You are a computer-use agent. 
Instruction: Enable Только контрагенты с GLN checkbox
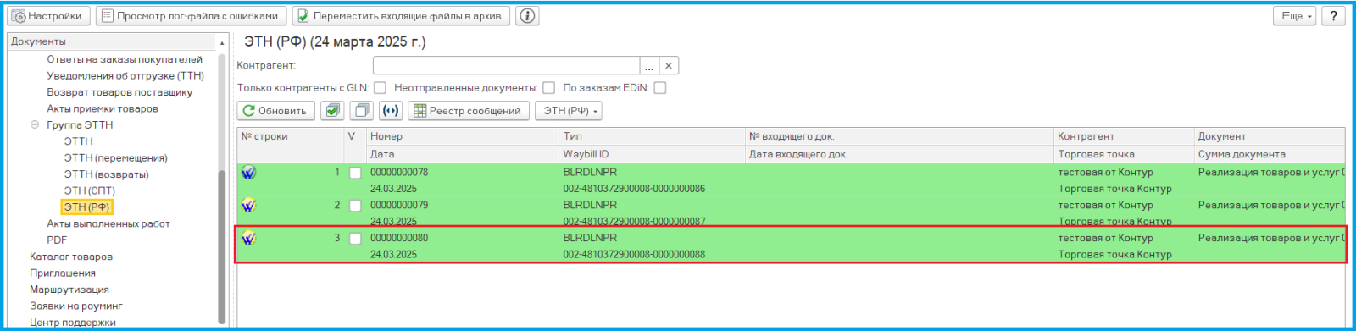(381, 88)
